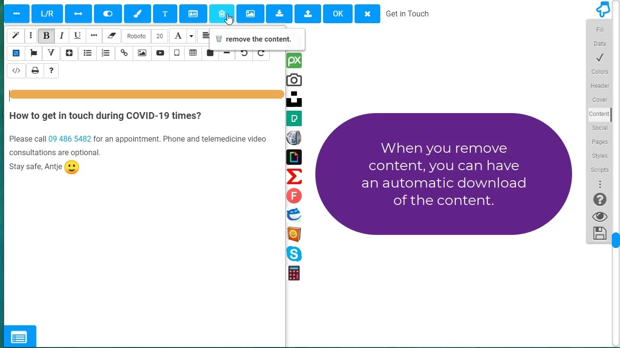Click the upload content button
620x348 pixels.
pos(308,14)
